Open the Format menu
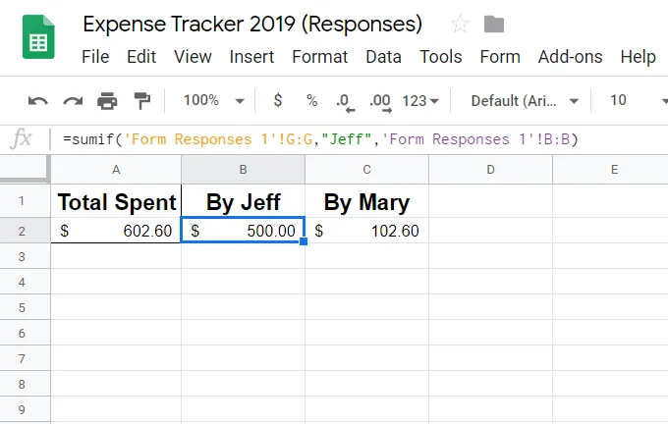 click(320, 57)
